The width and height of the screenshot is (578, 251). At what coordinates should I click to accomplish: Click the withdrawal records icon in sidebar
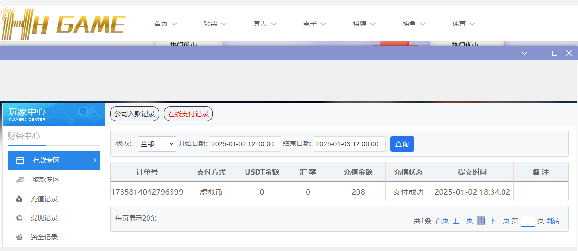19,218
